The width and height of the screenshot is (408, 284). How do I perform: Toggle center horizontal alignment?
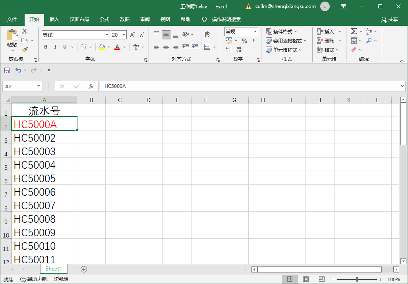(x=166, y=47)
